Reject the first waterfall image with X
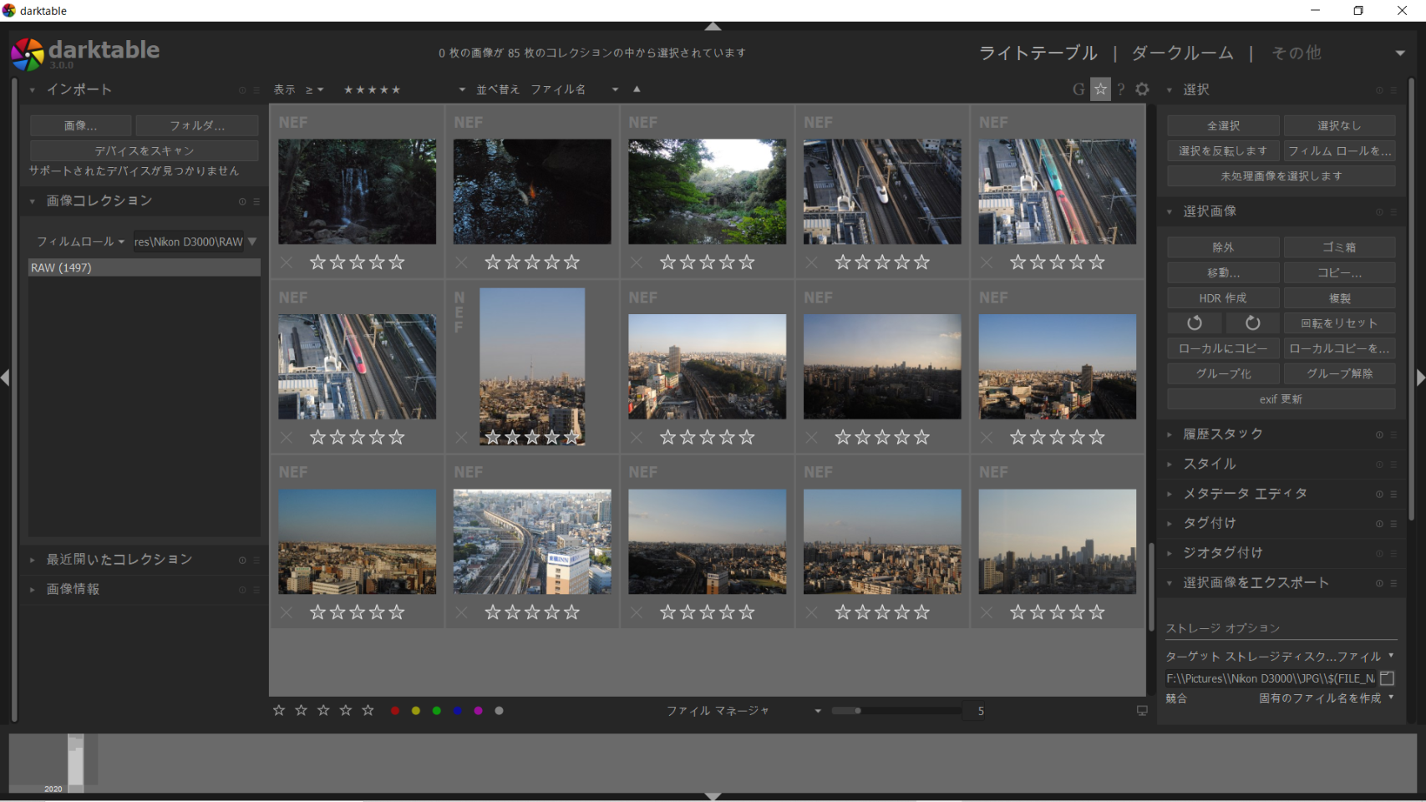This screenshot has height=802, width=1426. (287, 263)
